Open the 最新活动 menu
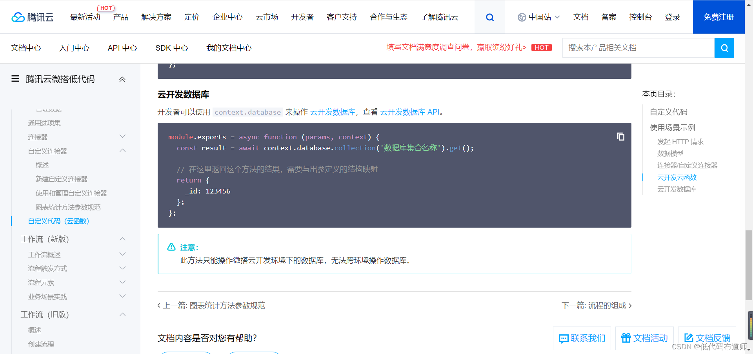 coord(85,17)
